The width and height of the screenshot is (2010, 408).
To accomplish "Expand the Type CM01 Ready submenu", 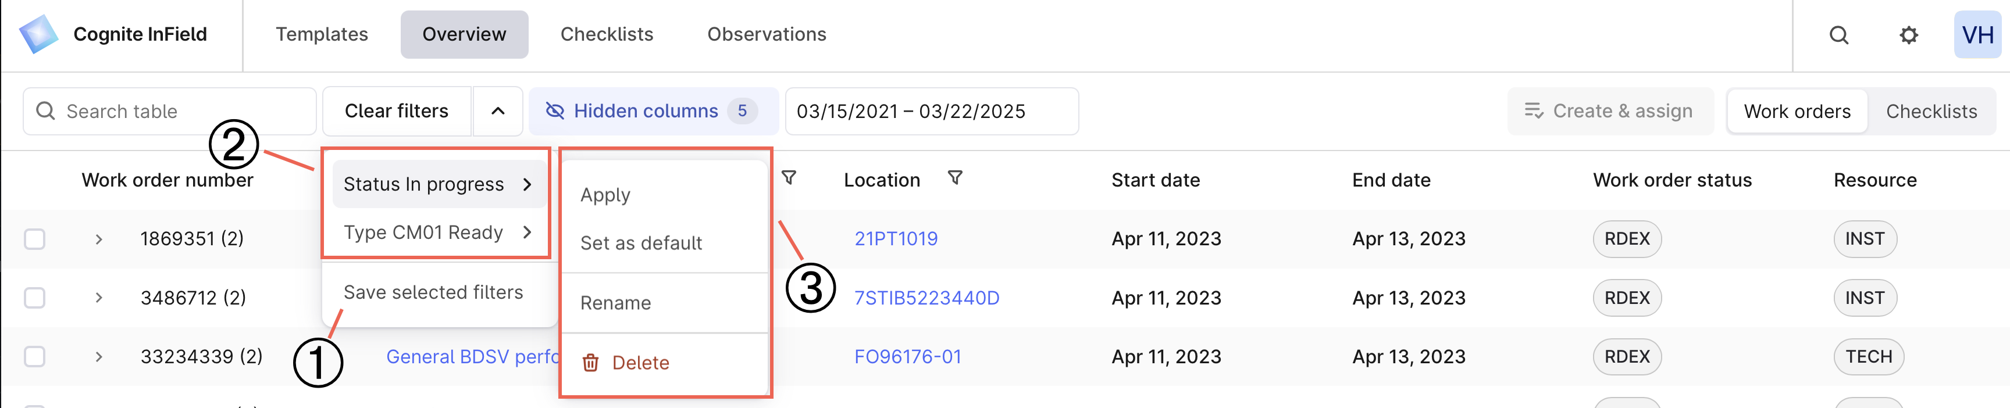I will coord(528,232).
